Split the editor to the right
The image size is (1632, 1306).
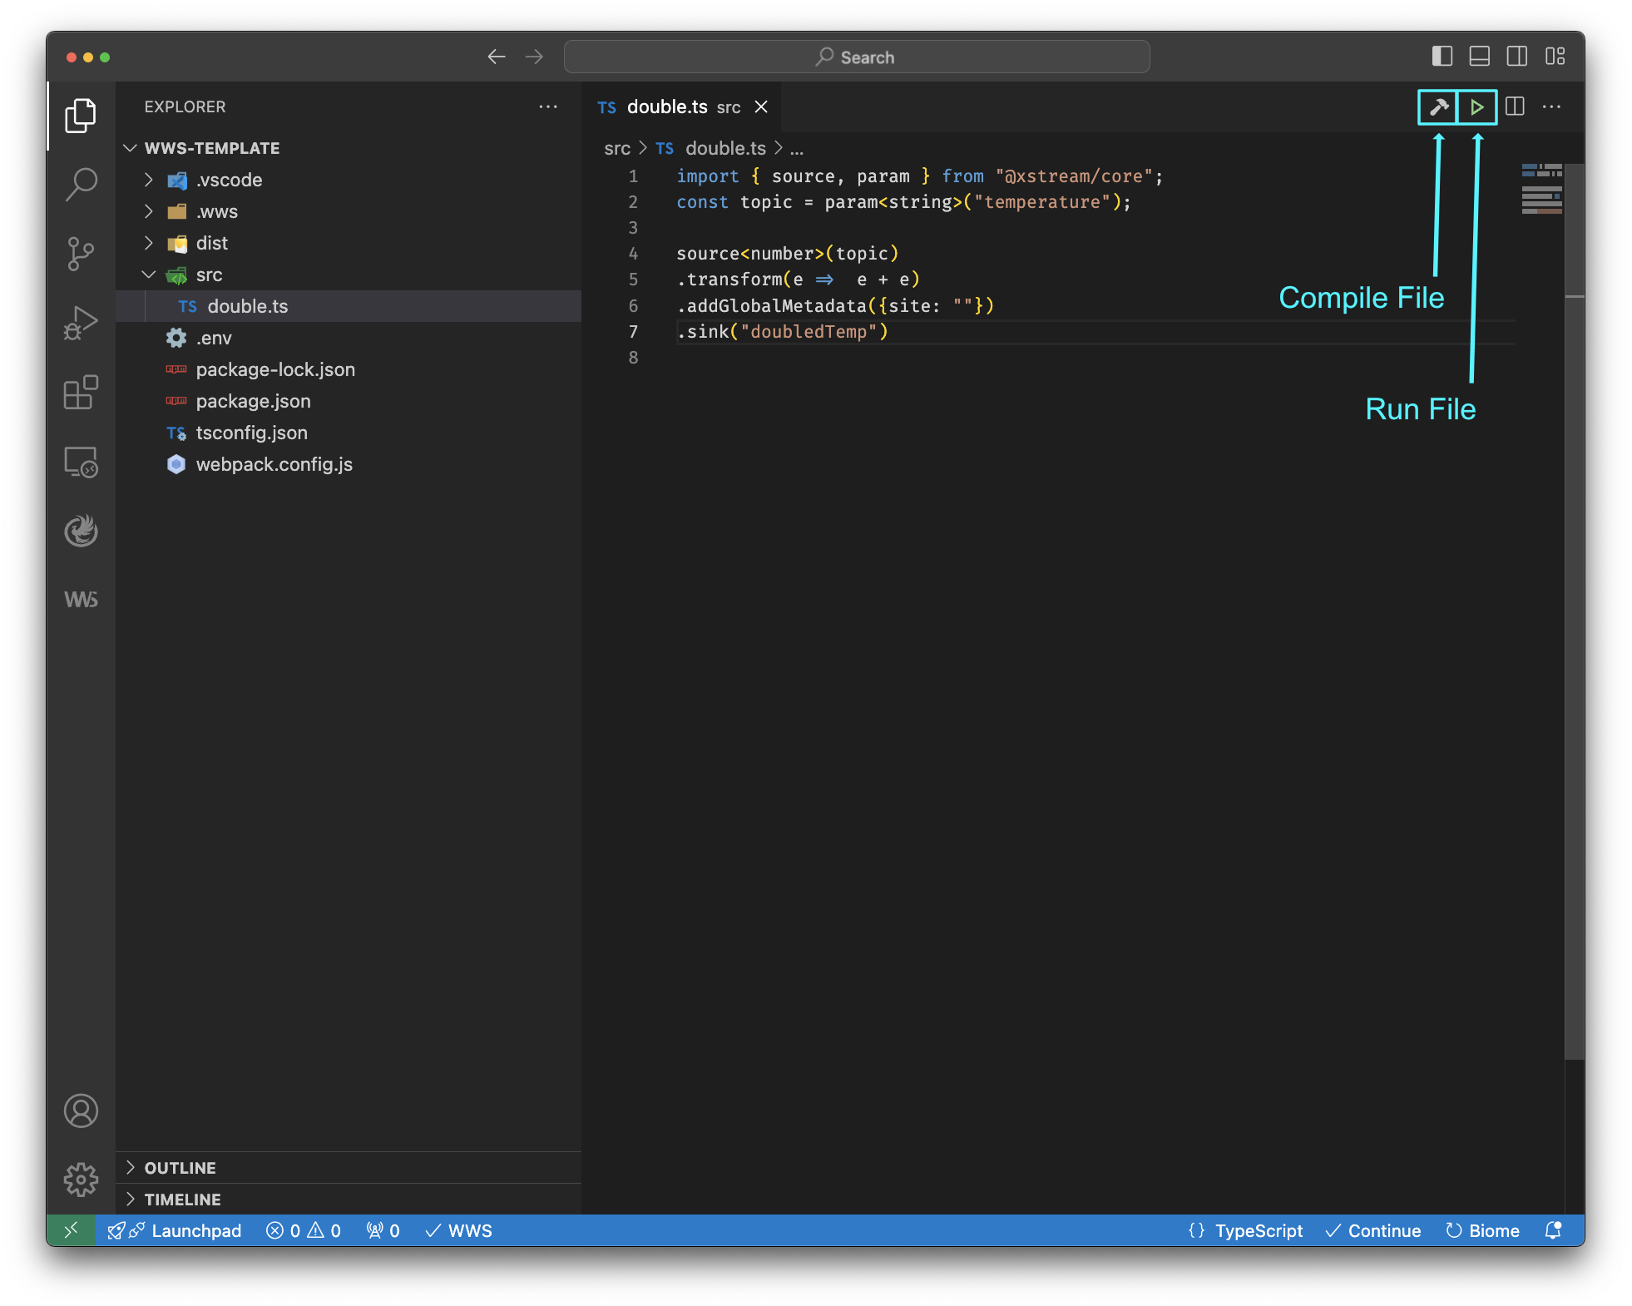coord(1515,107)
